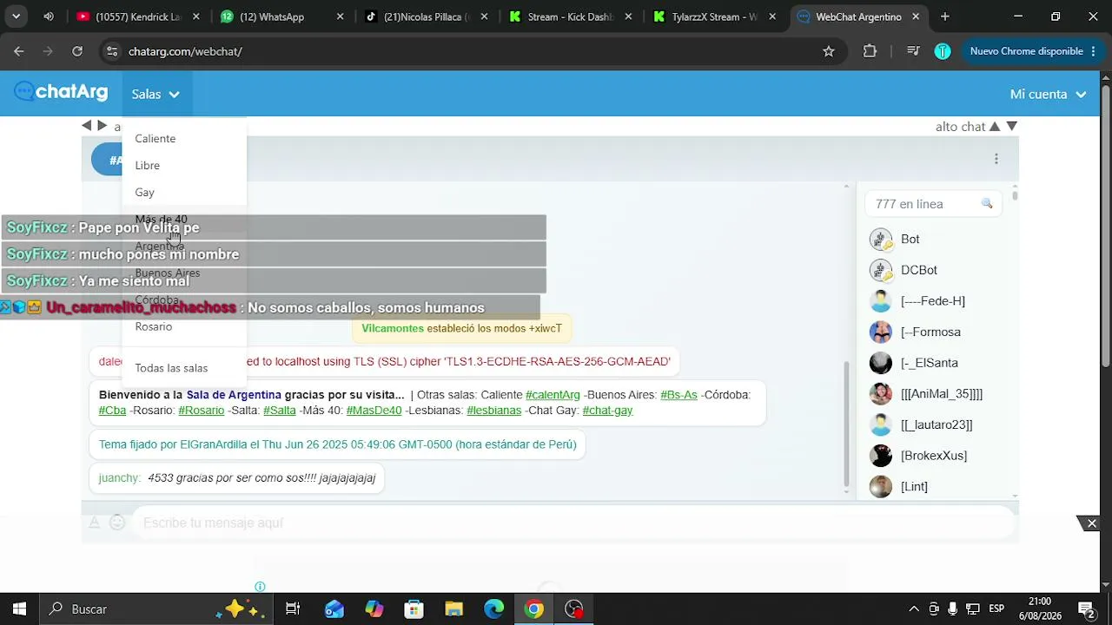
Task: Click the right arrow above the chat
Action: pos(103,126)
